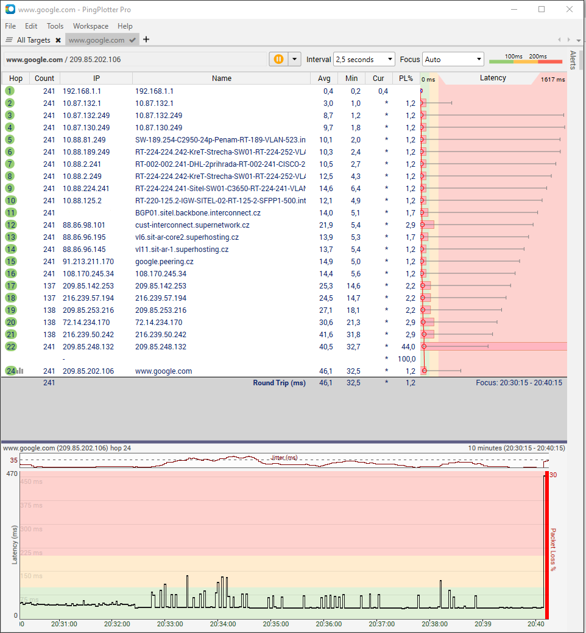Image resolution: width=586 pixels, height=633 pixels.
Task: Click the All Targets list icon
Action: pyautogui.click(x=9, y=40)
